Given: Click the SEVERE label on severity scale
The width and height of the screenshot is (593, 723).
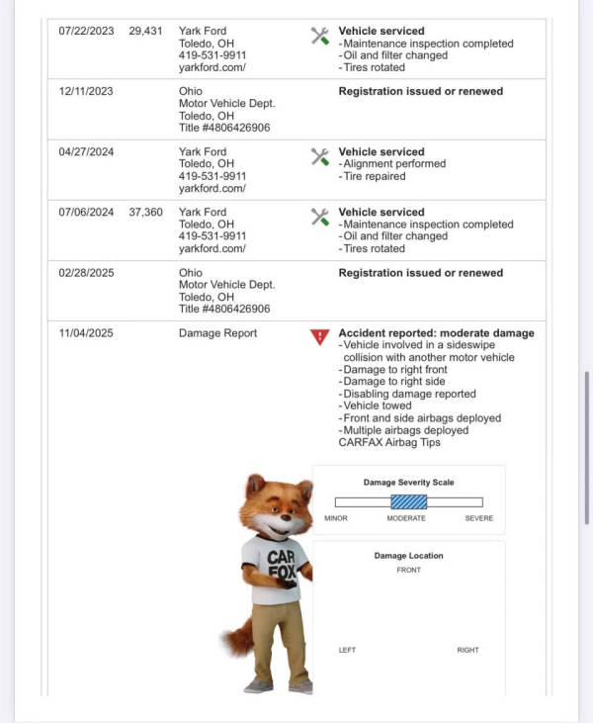Looking at the screenshot, I should coord(479,518).
